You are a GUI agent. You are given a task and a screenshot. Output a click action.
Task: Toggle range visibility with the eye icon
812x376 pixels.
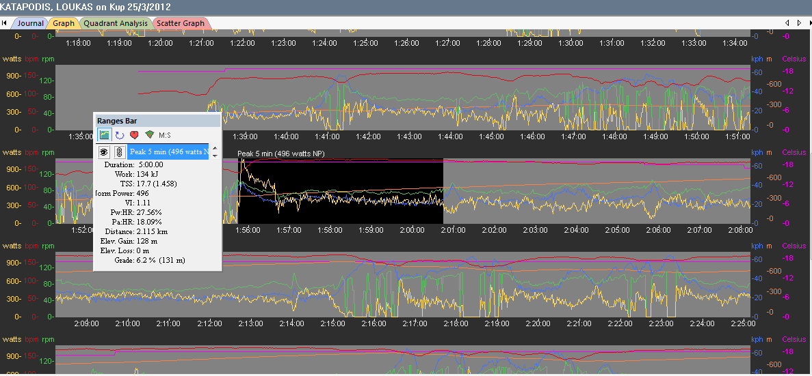105,152
